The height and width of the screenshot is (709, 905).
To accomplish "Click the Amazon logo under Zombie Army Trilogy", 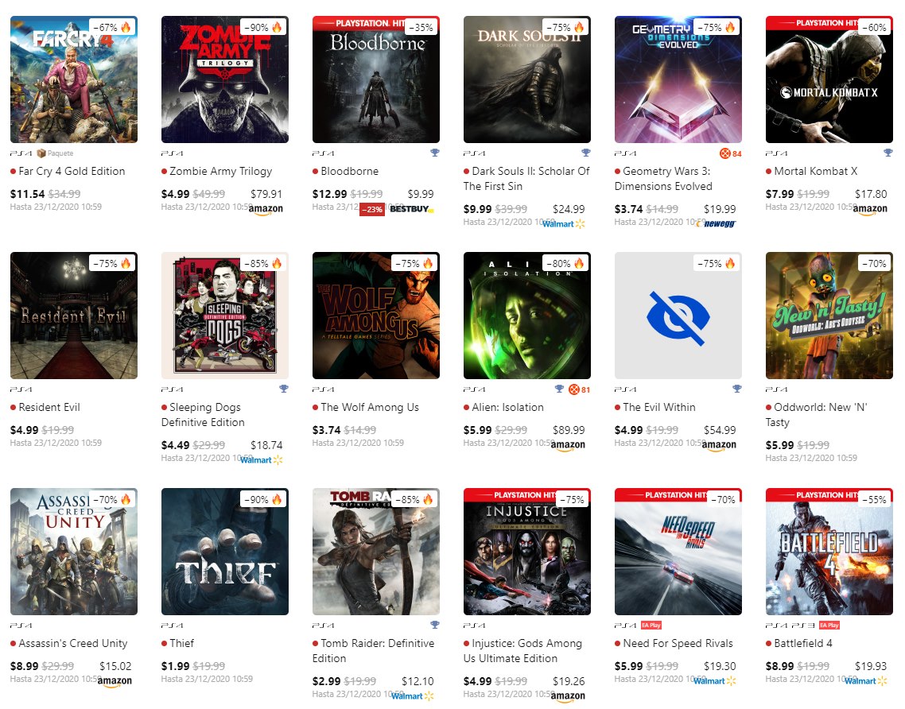I will [266, 209].
